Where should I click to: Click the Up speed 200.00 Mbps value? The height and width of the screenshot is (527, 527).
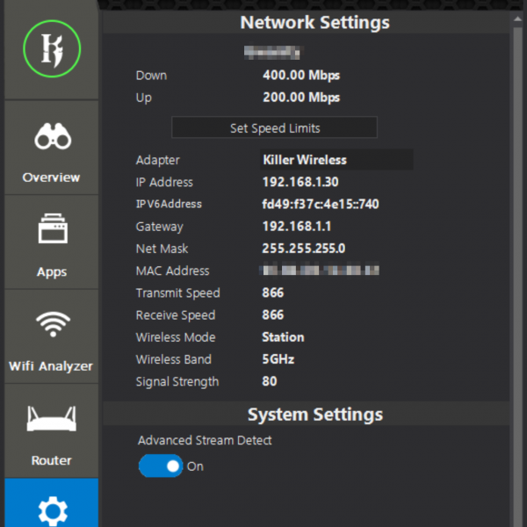(x=301, y=97)
